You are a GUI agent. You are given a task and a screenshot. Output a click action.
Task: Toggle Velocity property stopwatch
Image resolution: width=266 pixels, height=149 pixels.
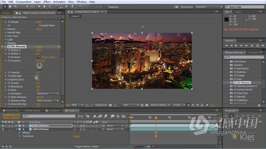9,72
